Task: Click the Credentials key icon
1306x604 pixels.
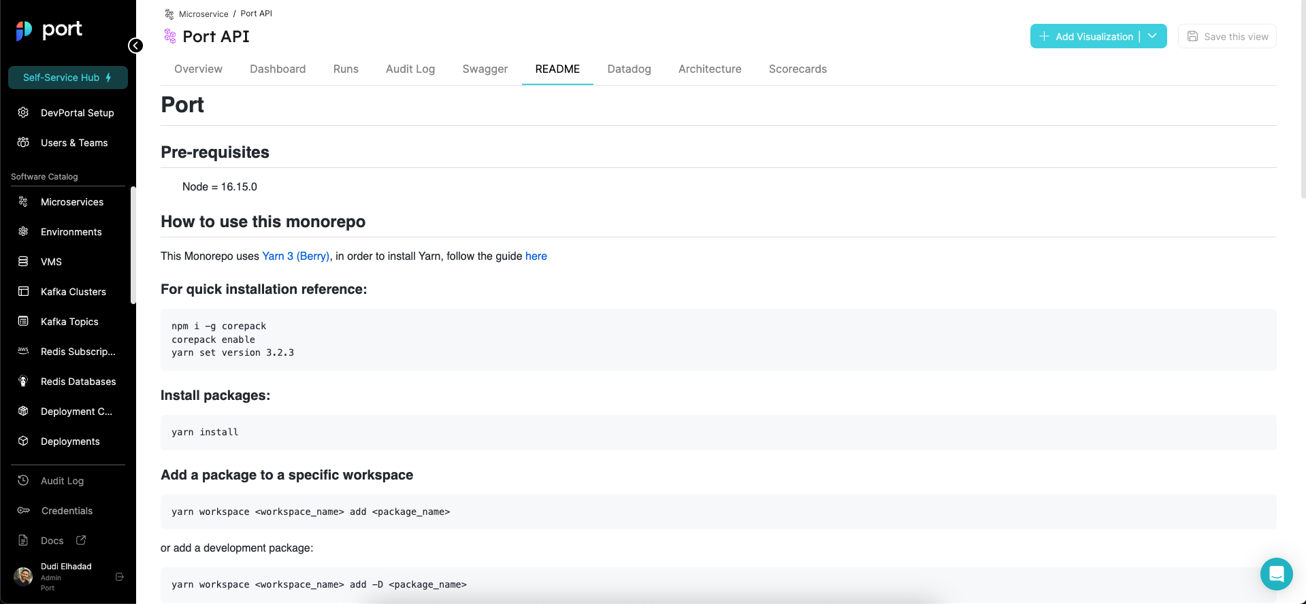Action: (x=23, y=510)
